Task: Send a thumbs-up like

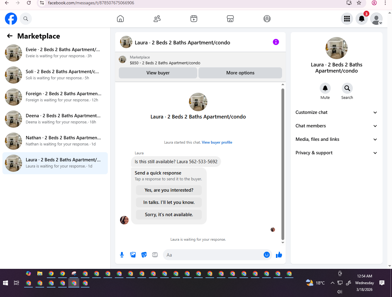Action: (279, 255)
